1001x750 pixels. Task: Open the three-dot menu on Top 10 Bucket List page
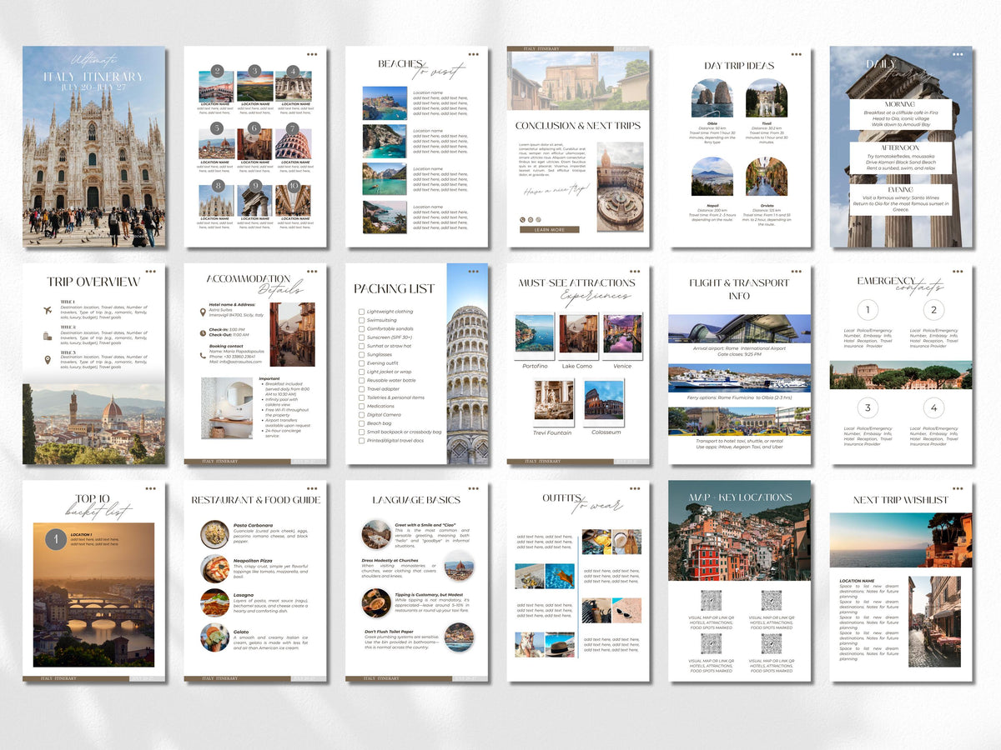click(x=150, y=488)
